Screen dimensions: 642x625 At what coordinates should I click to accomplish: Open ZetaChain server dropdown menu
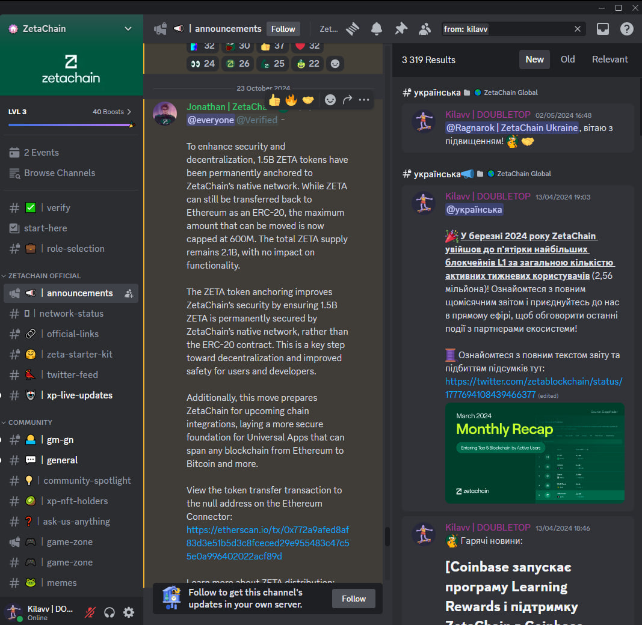pos(128,29)
